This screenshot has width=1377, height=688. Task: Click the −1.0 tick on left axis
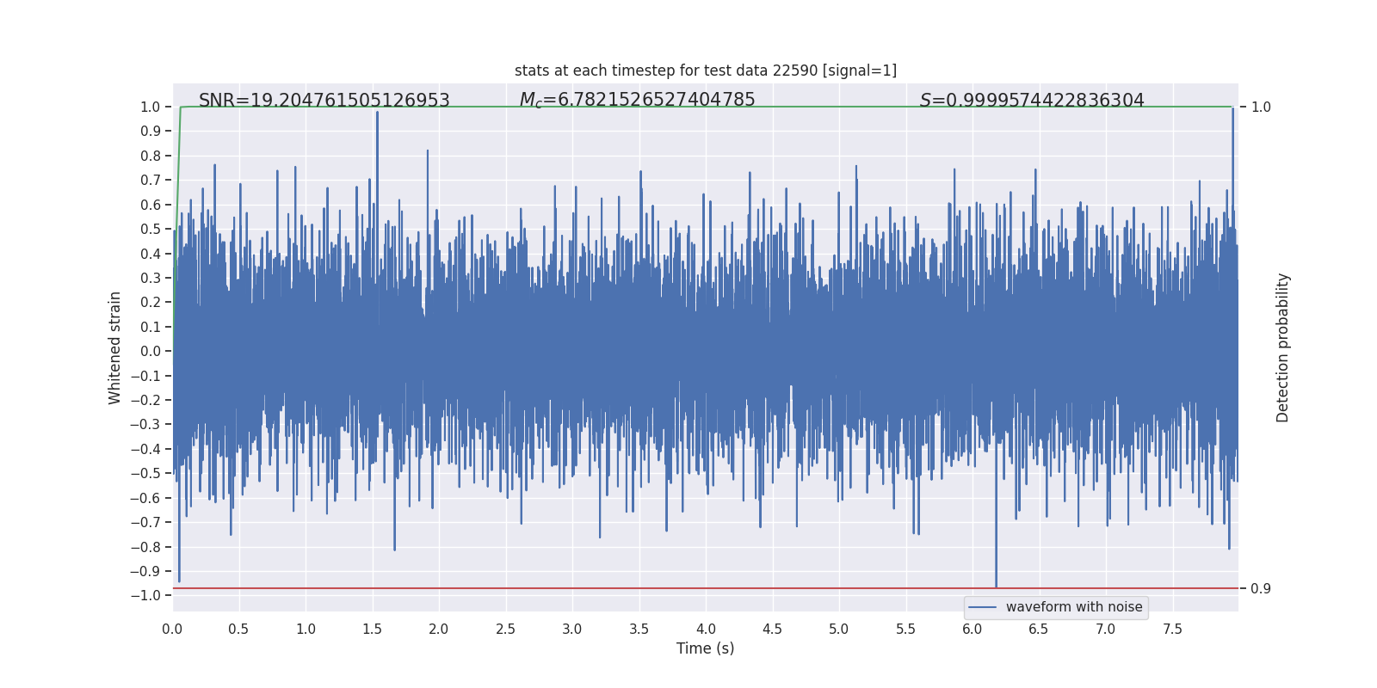pyautogui.click(x=145, y=596)
